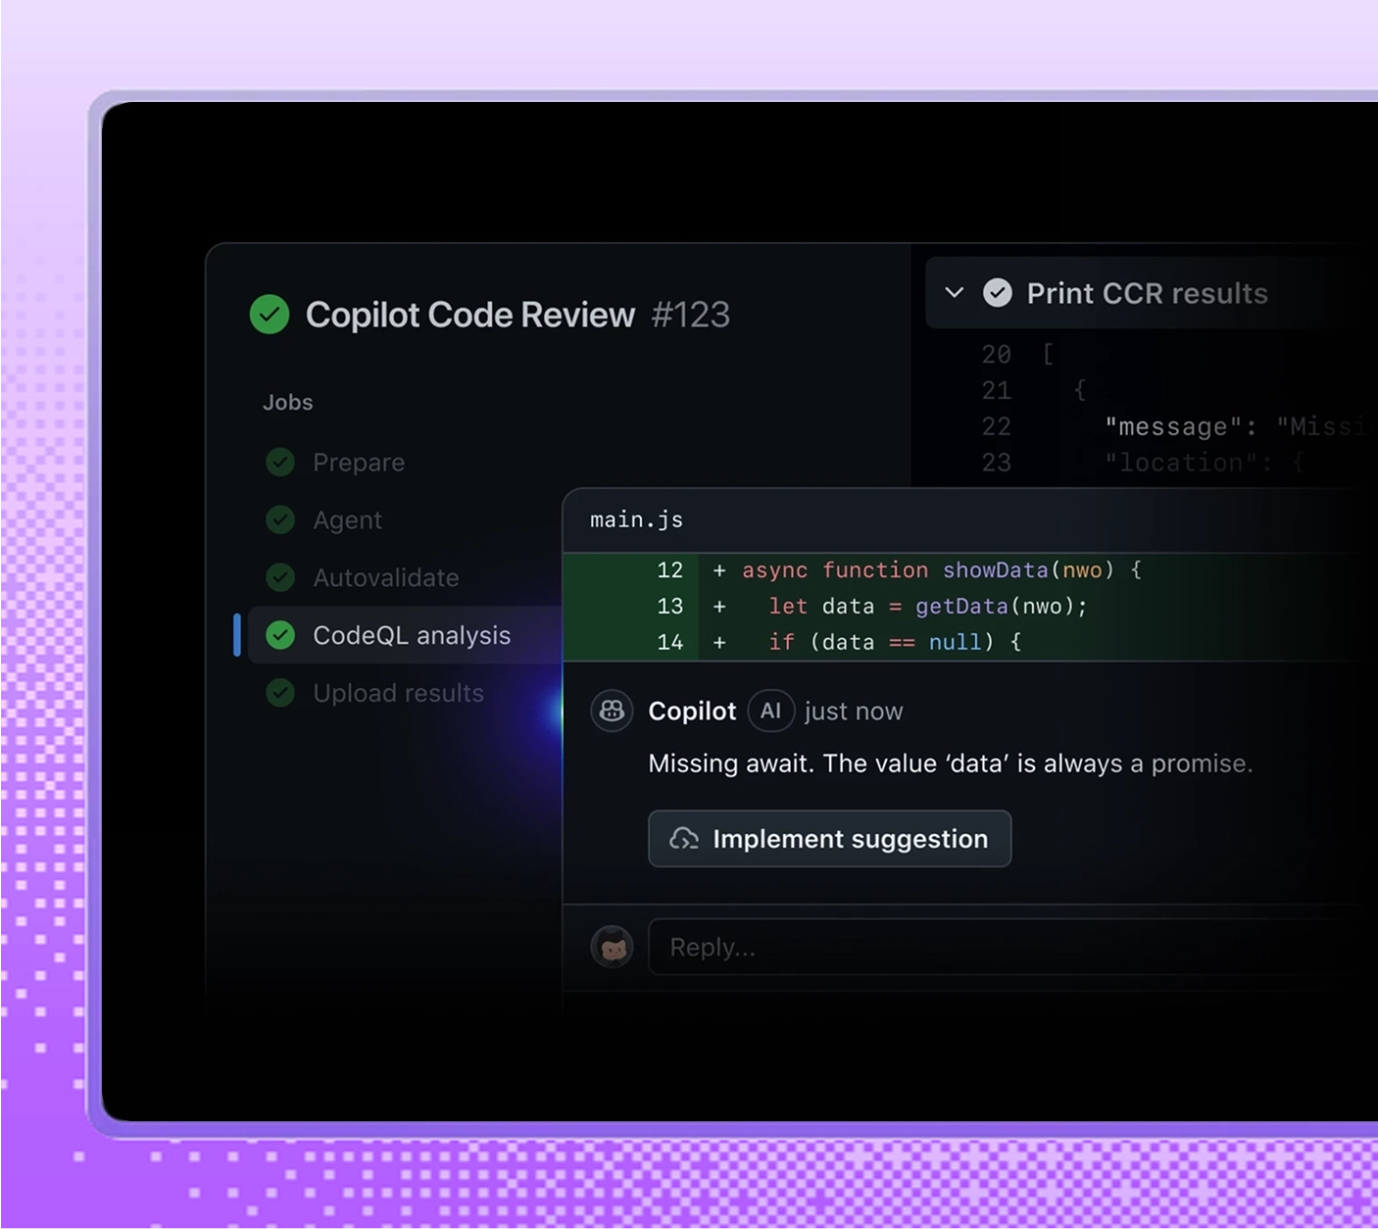Image resolution: width=1378 pixels, height=1229 pixels.
Task: Collapse the Print CCR results step
Action: [x=955, y=292]
